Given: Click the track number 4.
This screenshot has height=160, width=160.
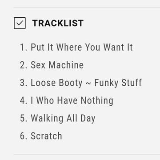Looking at the screenshot, I should coord(24,100).
